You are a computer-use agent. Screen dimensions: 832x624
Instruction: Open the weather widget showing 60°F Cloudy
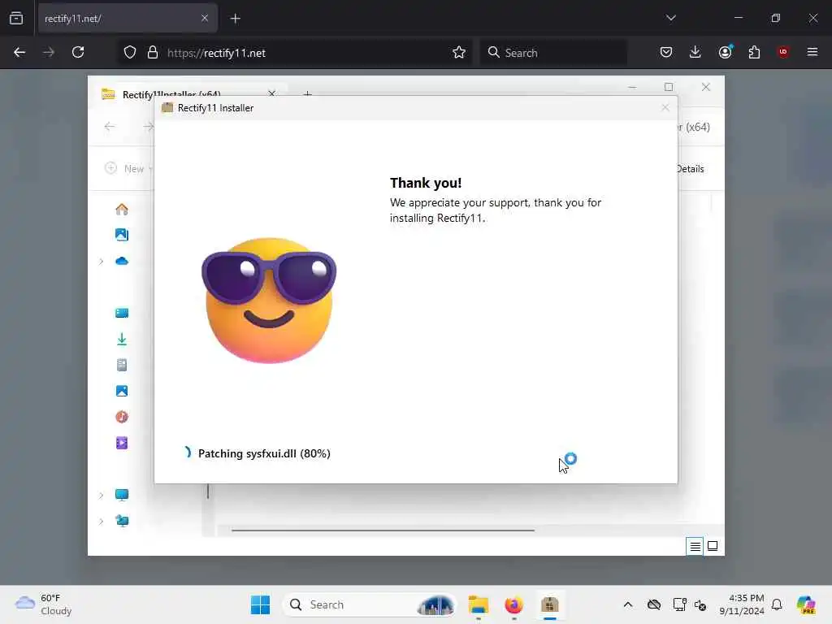(x=44, y=604)
